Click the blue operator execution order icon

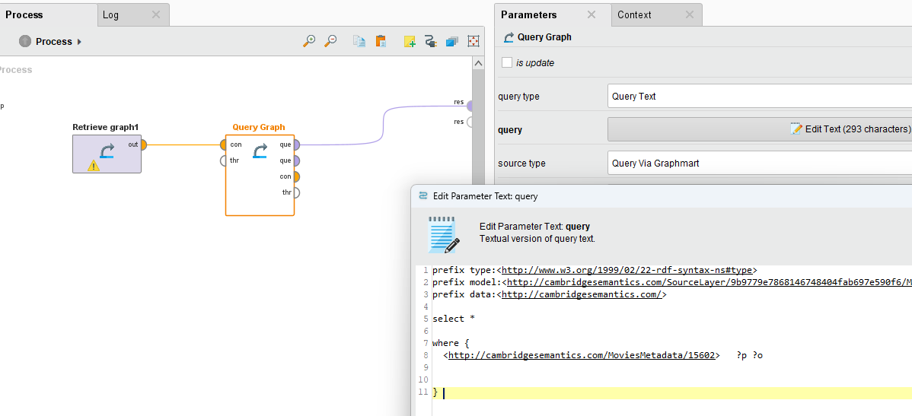click(x=452, y=41)
